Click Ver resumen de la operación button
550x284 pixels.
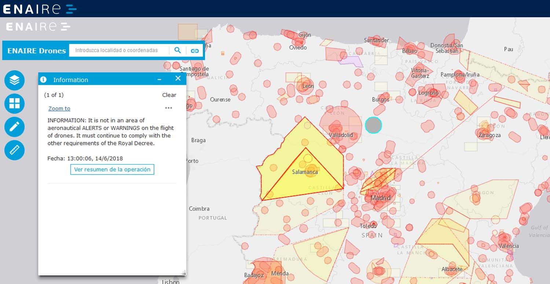112,169
